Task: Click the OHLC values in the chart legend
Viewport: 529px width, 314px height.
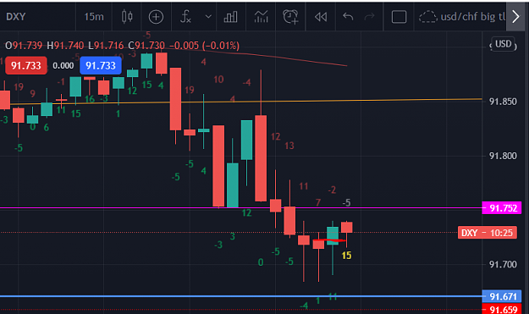Action: (x=122, y=45)
